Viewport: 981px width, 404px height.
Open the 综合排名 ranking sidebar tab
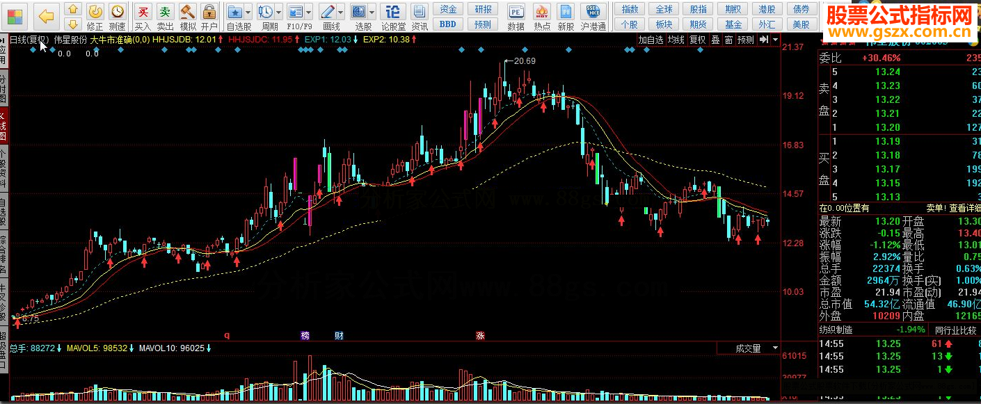(3, 255)
